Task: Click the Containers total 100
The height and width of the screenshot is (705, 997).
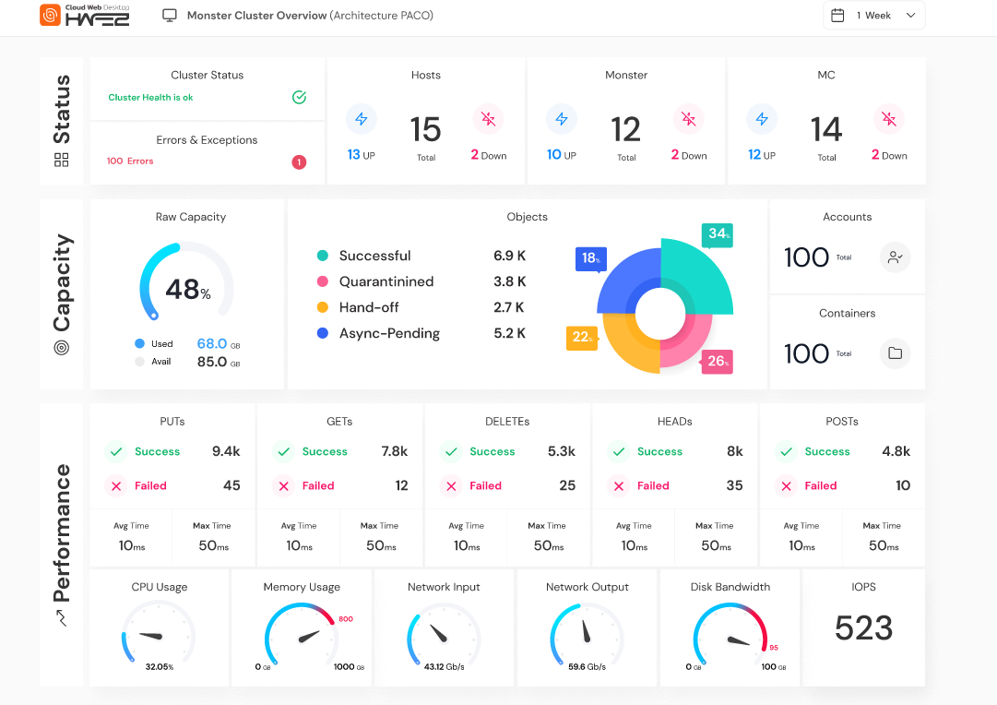Action: click(806, 353)
